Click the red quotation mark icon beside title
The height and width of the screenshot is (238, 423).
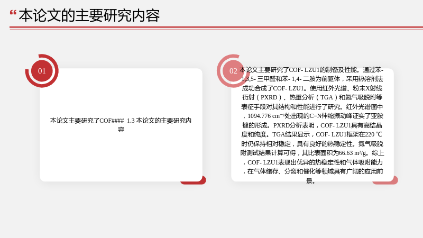[13, 12]
